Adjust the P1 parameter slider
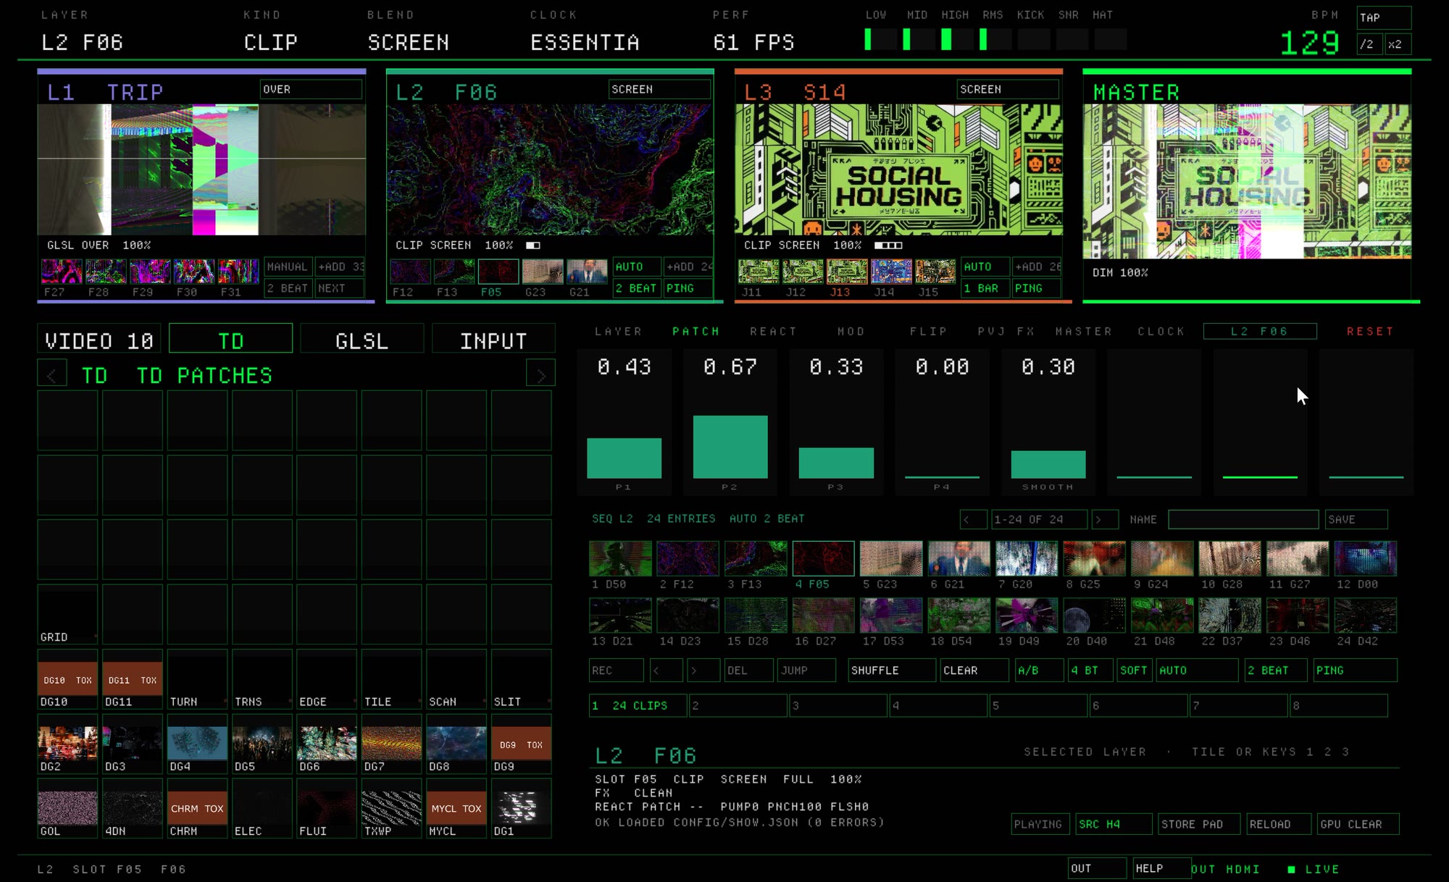The height and width of the screenshot is (882, 1449). point(624,422)
